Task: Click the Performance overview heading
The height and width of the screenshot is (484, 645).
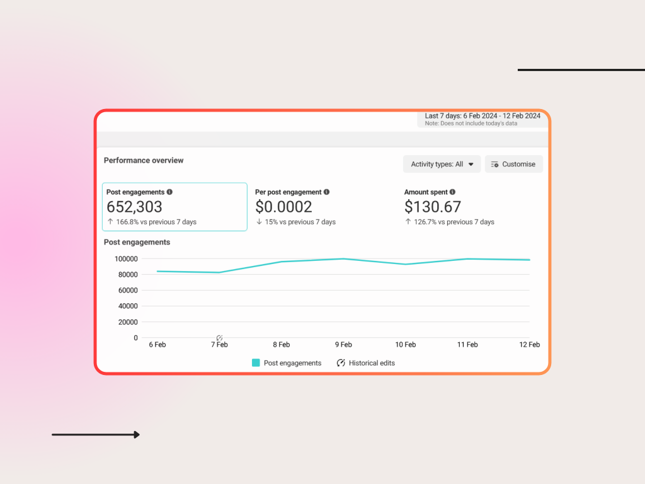Action: (x=144, y=161)
